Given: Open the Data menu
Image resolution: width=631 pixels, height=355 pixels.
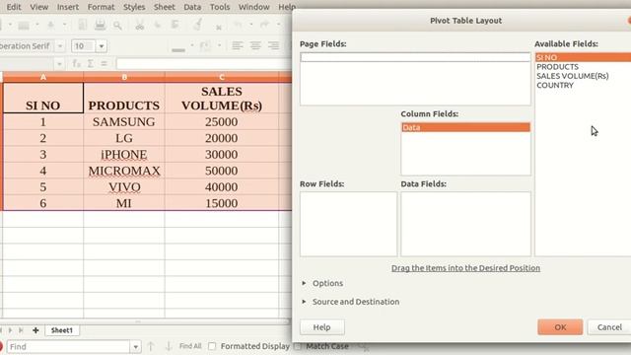Looking at the screenshot, I should (192, 7).
